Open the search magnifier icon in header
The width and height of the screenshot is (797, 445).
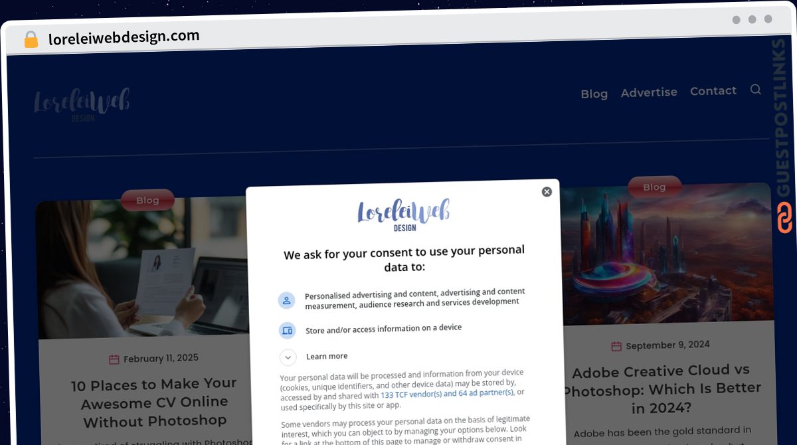pos(755,89)
